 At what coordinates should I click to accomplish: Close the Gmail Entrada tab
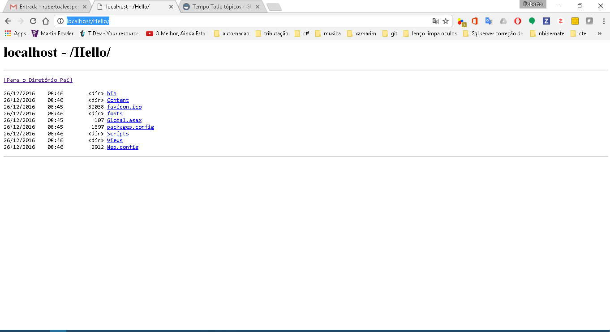85,7
